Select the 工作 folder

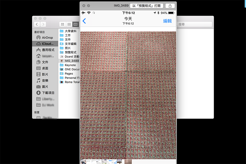click(x=69, y=35)
